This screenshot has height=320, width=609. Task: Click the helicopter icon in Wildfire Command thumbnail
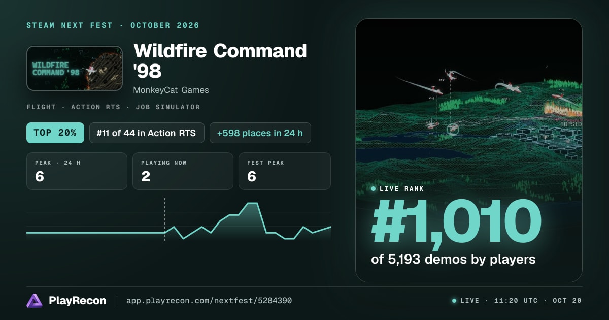click(92, 70)
